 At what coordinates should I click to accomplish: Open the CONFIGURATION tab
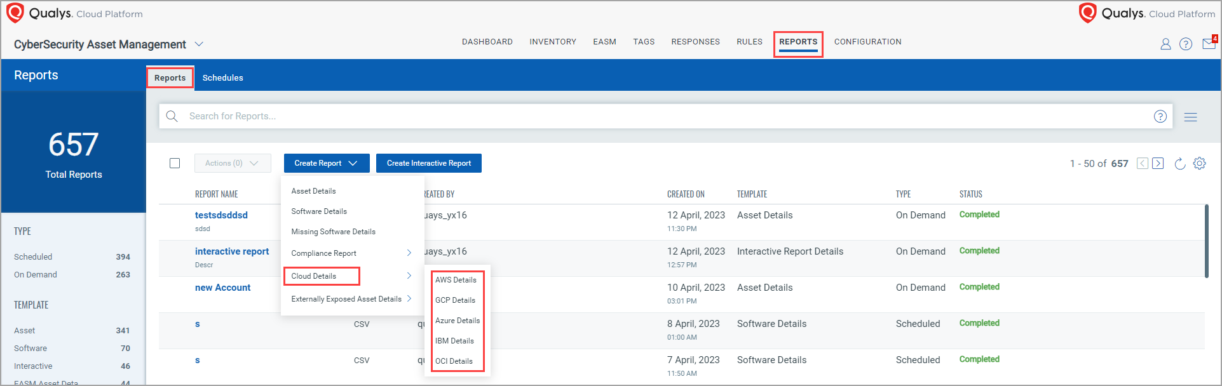tap(867, 42)
